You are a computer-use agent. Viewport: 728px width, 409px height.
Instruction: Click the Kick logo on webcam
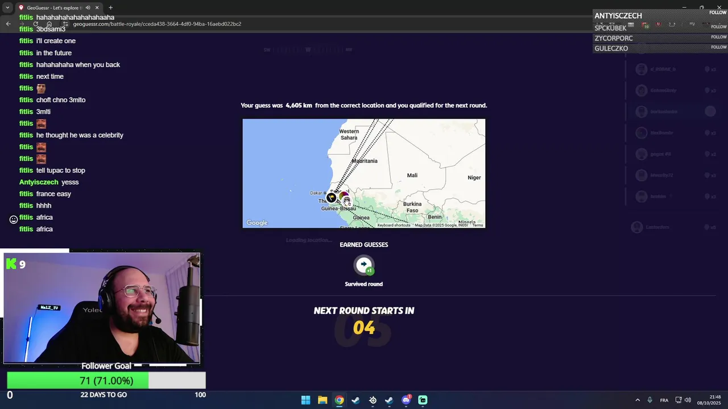(11, 264)
